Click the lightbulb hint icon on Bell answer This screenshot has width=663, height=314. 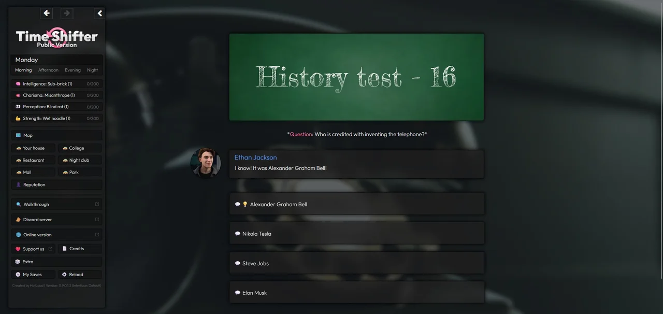point(246,204)
